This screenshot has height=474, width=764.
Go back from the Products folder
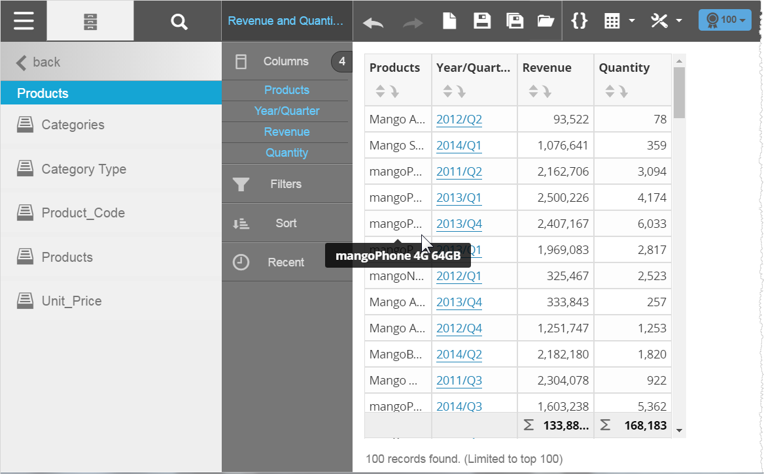coord(38,62)
